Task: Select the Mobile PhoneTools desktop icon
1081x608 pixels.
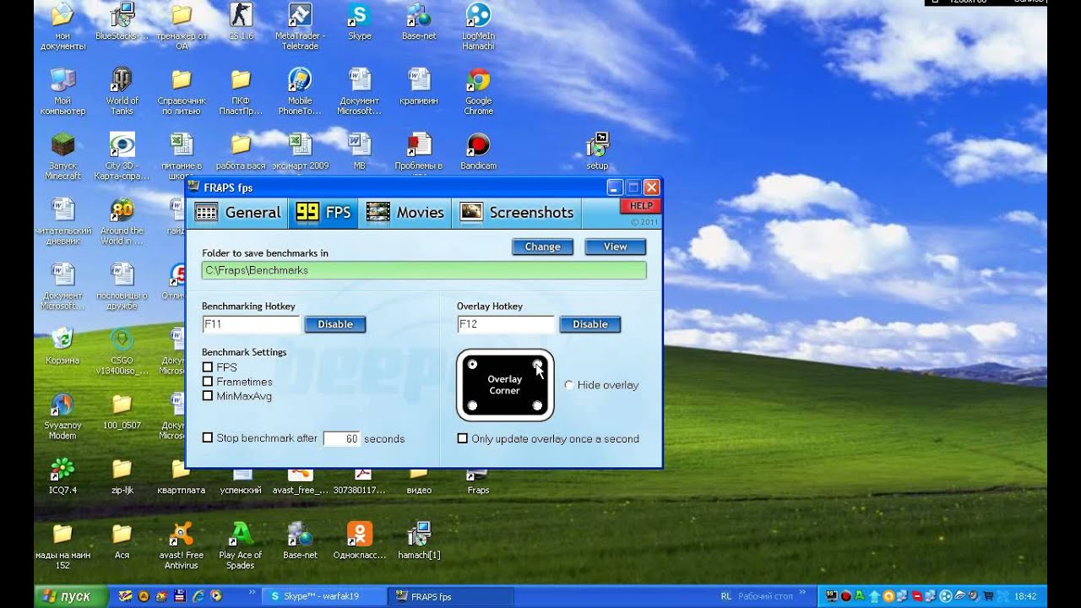Action: pos(300,92)
